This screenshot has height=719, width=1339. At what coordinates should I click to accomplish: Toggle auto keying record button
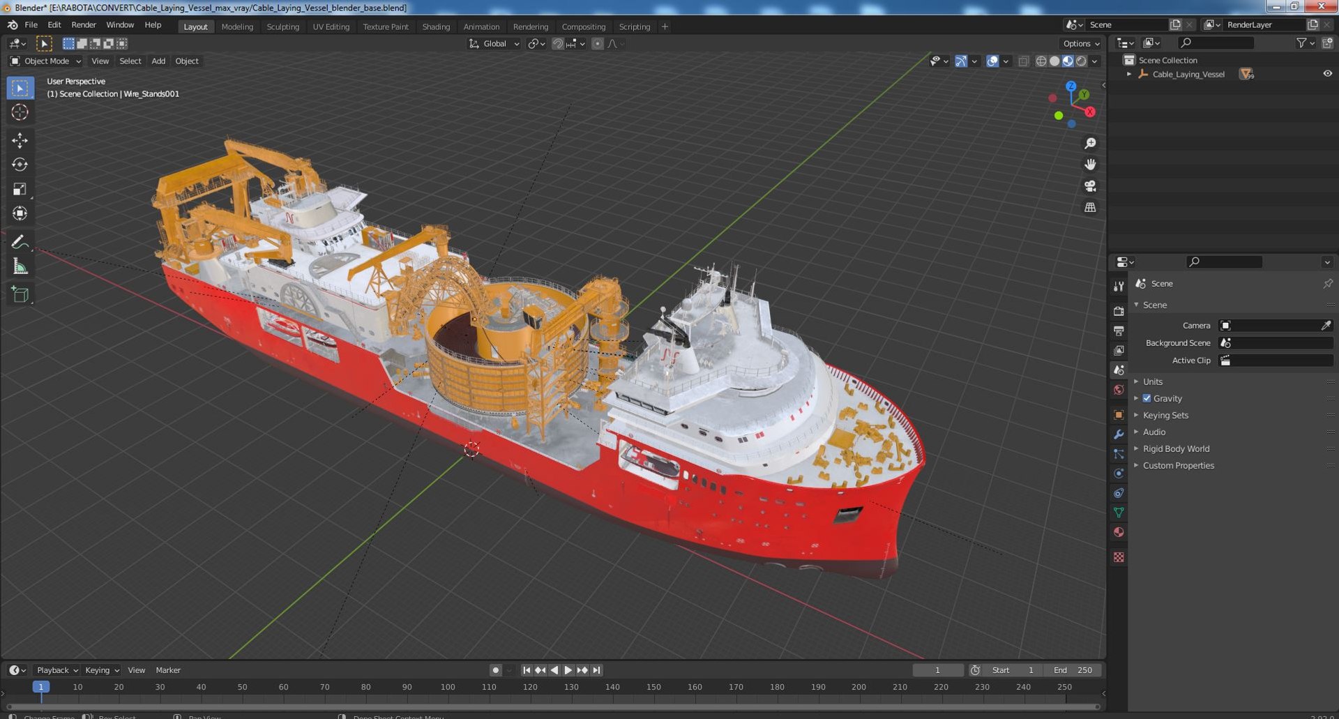point(495,670)
